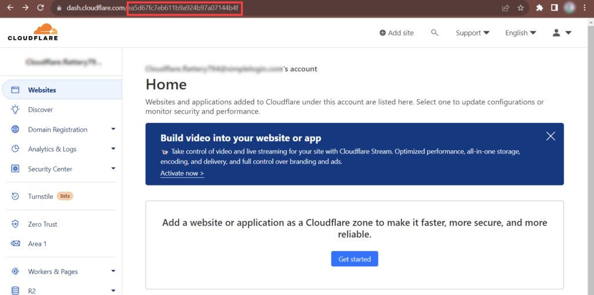Click the Activate now link
The image size is (594, 295).
click(x=182, y=173)
